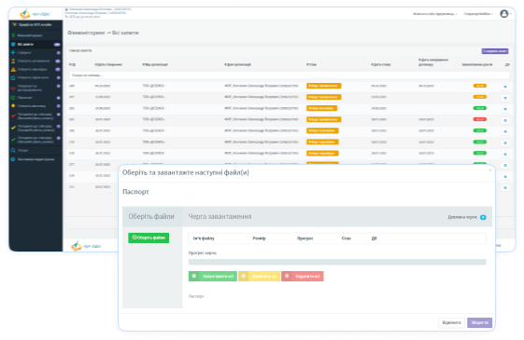Click the Прогрес черги label
This screenshot has height=340, width=524.
click(202, 253)
